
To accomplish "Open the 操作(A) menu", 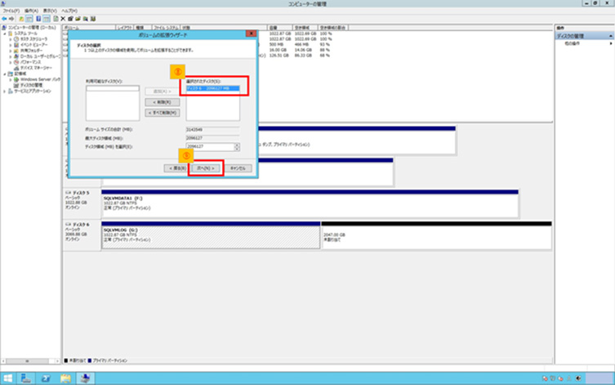I will (x=31, y=11).
